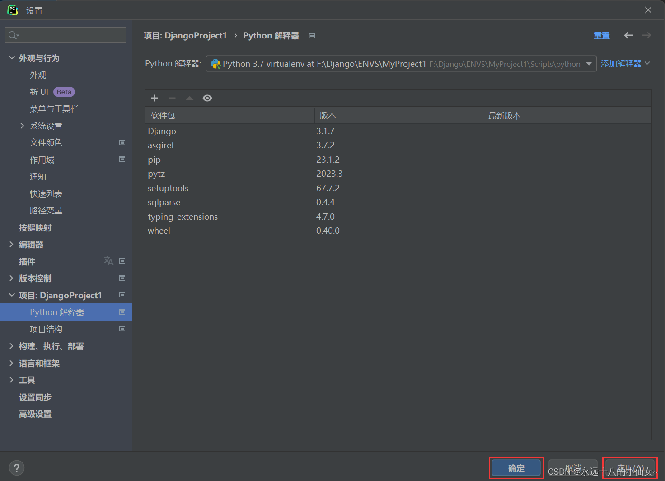The height and width of the screenshot is (481, 665).
Task: Select the typing-extensions package row
Action: (398, 217)
